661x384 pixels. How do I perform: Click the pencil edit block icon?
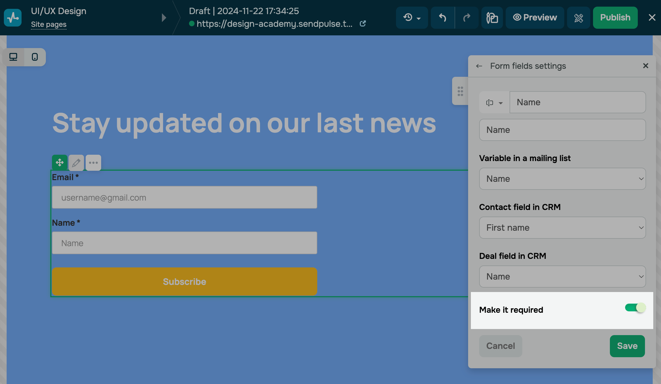coord(76,162)
